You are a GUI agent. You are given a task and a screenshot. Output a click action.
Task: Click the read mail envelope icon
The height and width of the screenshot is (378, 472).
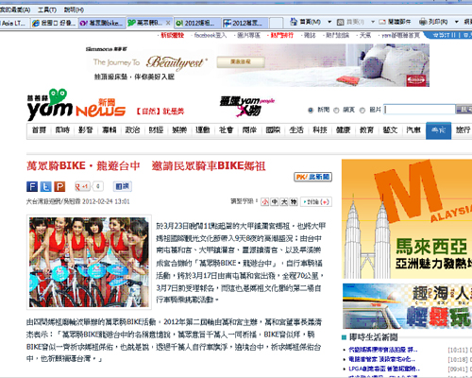point(382,22)
